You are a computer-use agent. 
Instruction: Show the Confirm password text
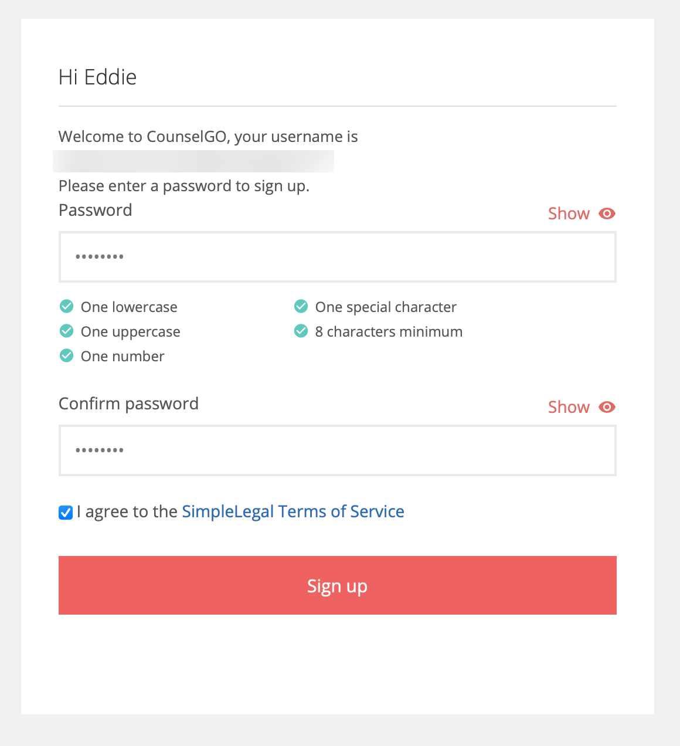tap(568, 407)
